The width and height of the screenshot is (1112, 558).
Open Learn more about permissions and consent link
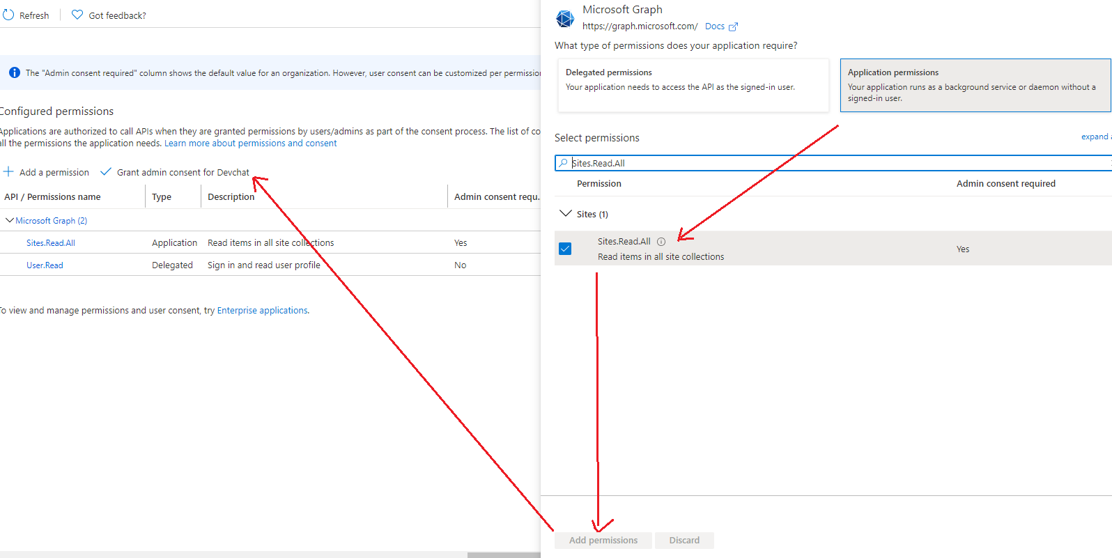[251, 144]
